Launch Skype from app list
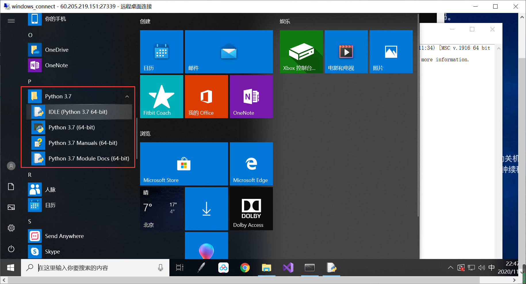The image size is (526, 284). point(80,252)
